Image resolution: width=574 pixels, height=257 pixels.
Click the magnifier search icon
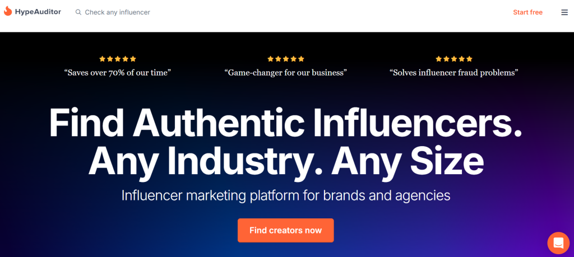78,12
